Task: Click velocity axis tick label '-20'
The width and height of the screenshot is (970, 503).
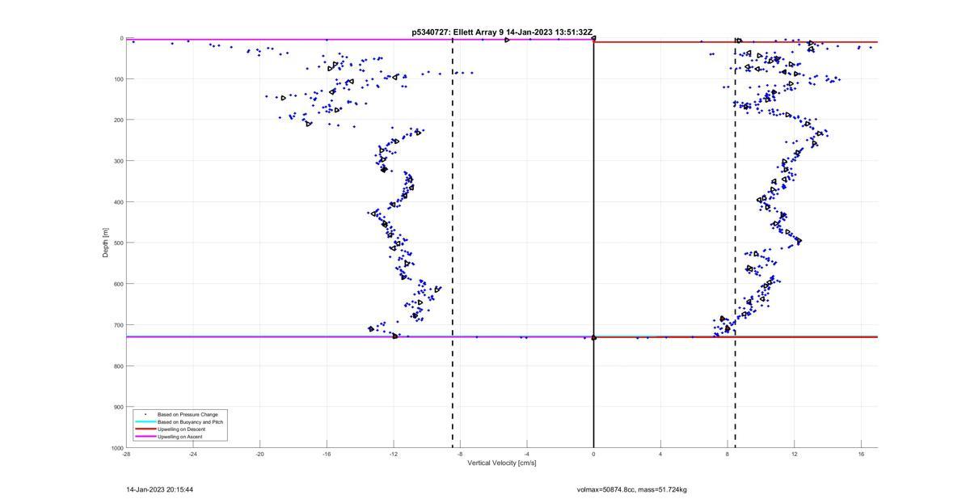Action: tap(259, 454)
